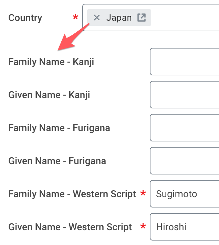Click the Family Name - Furigana label

coord(59,128)
